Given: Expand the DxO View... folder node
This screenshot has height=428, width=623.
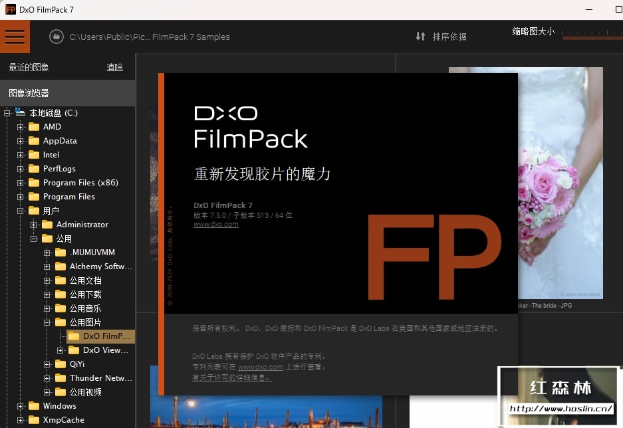Looking at the screenshot, I should tap(60, 350).
